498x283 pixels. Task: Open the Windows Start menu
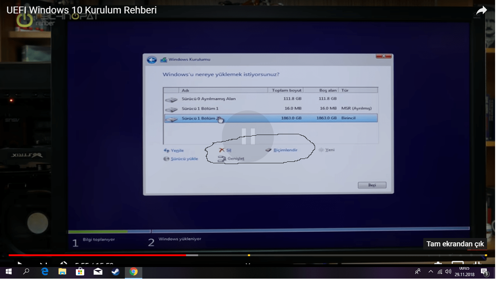[9, 271]
